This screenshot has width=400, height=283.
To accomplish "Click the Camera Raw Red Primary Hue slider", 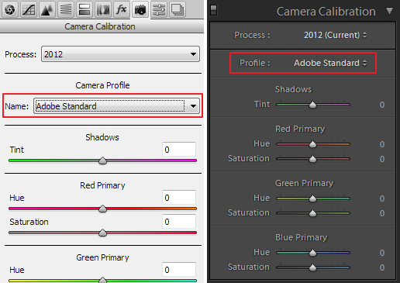I will pos(102,209).
